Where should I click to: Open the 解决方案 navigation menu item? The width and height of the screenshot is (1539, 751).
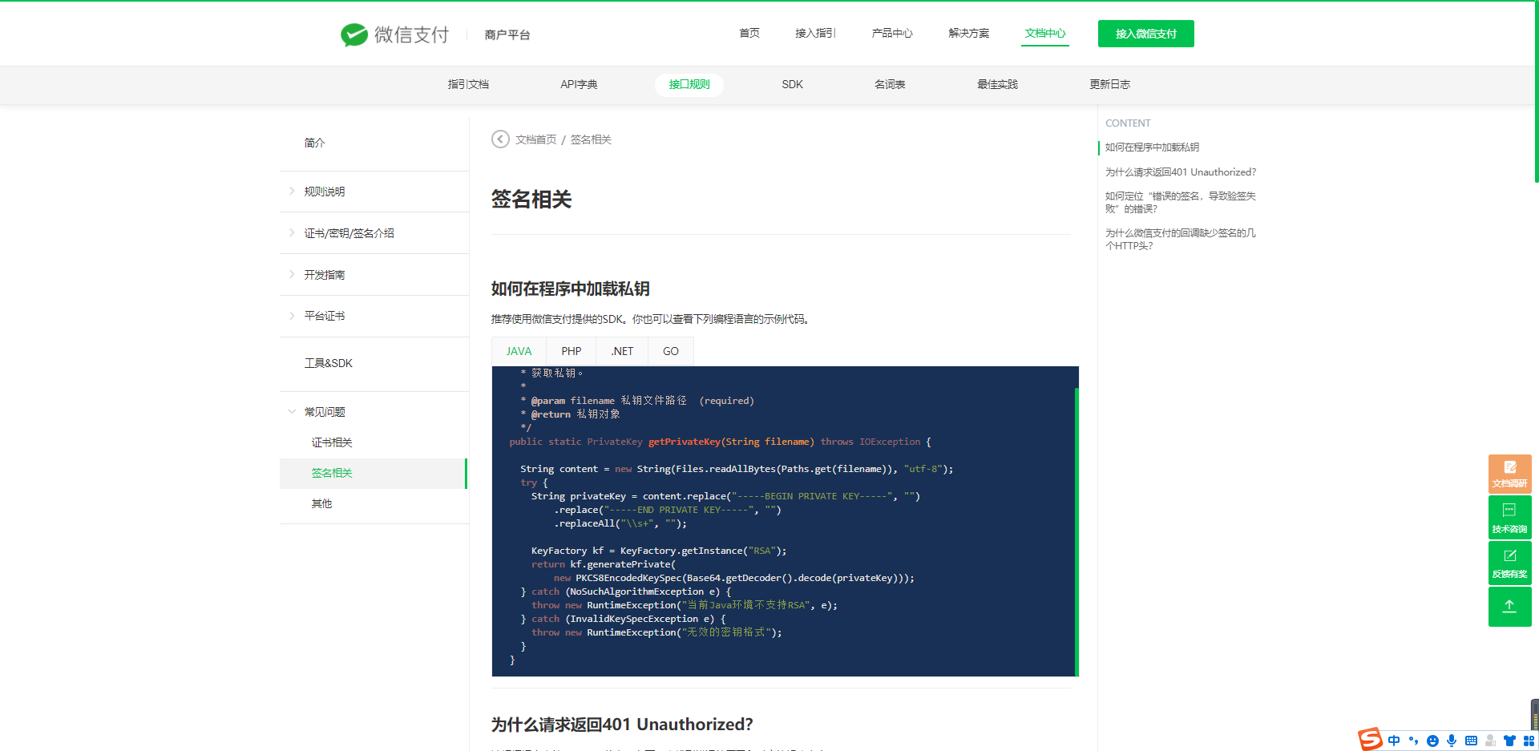point(968,33)
